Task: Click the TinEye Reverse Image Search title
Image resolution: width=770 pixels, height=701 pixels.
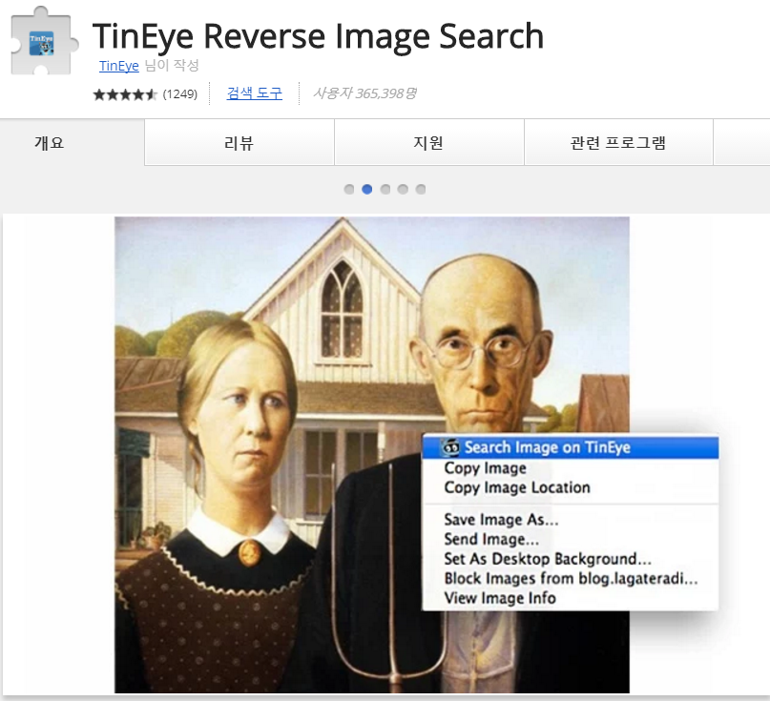Action: 319,36
